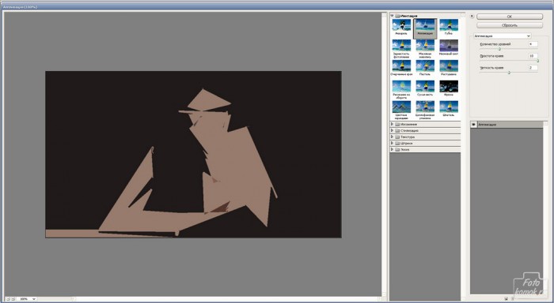This screenshot has height=303, width=554.
Task: Toggle eye visibility of Аппликация effect layer
Action: [474, 125]
